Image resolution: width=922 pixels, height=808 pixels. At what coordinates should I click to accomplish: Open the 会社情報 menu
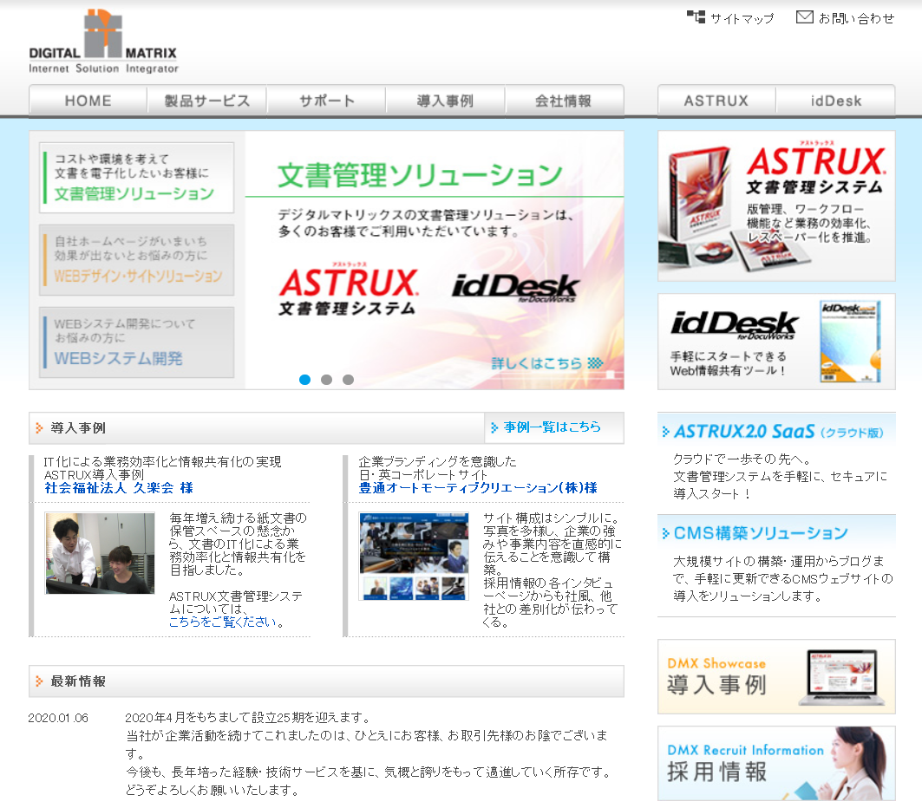563,101
